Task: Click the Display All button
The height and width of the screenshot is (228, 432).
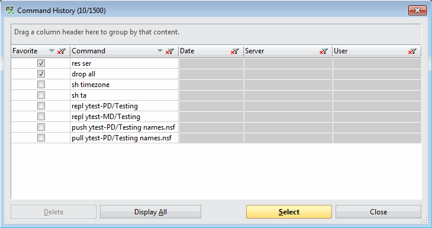Action: tap(150, 212)
